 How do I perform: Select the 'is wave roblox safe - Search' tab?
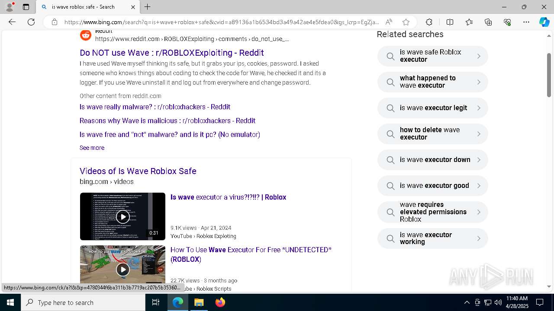coord(88,7)
